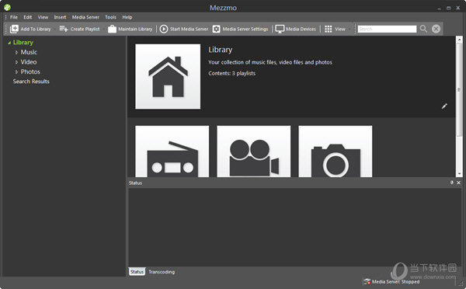This screenshot has height=289, width=466.
Task: Open Media Server Settings gear icon
Action: (217, 29)
